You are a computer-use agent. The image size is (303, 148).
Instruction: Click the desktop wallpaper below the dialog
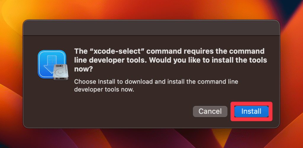click(151, 138)
